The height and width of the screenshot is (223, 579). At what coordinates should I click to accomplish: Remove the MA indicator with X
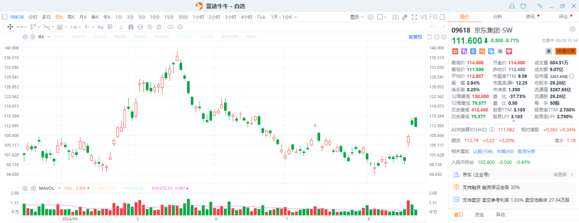point(33,36)
